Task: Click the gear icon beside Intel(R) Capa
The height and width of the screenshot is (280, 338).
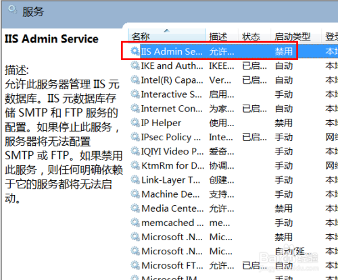Action: (x=135, y=80)
